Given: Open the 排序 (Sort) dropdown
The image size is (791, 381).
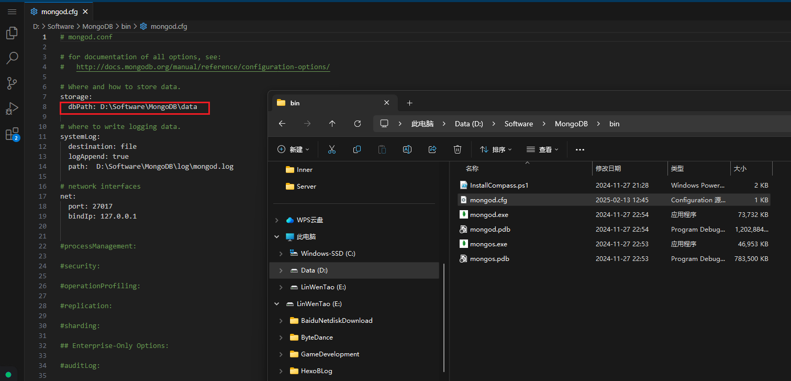Looking at the screenshot, I should [496, 149].
